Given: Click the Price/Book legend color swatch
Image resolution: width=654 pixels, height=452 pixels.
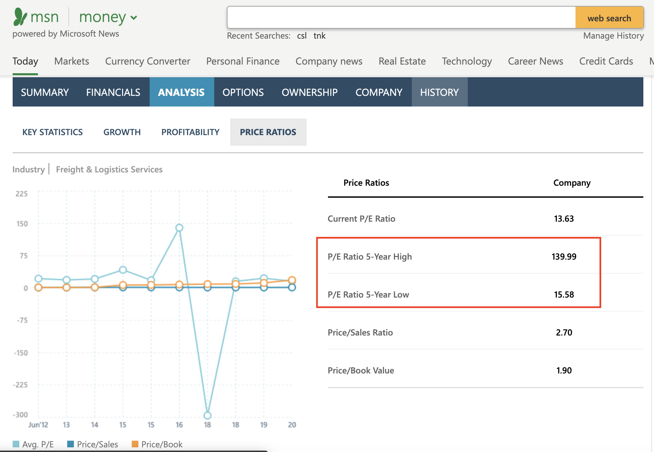Looking at the screenshot, I should coord(135,444).
